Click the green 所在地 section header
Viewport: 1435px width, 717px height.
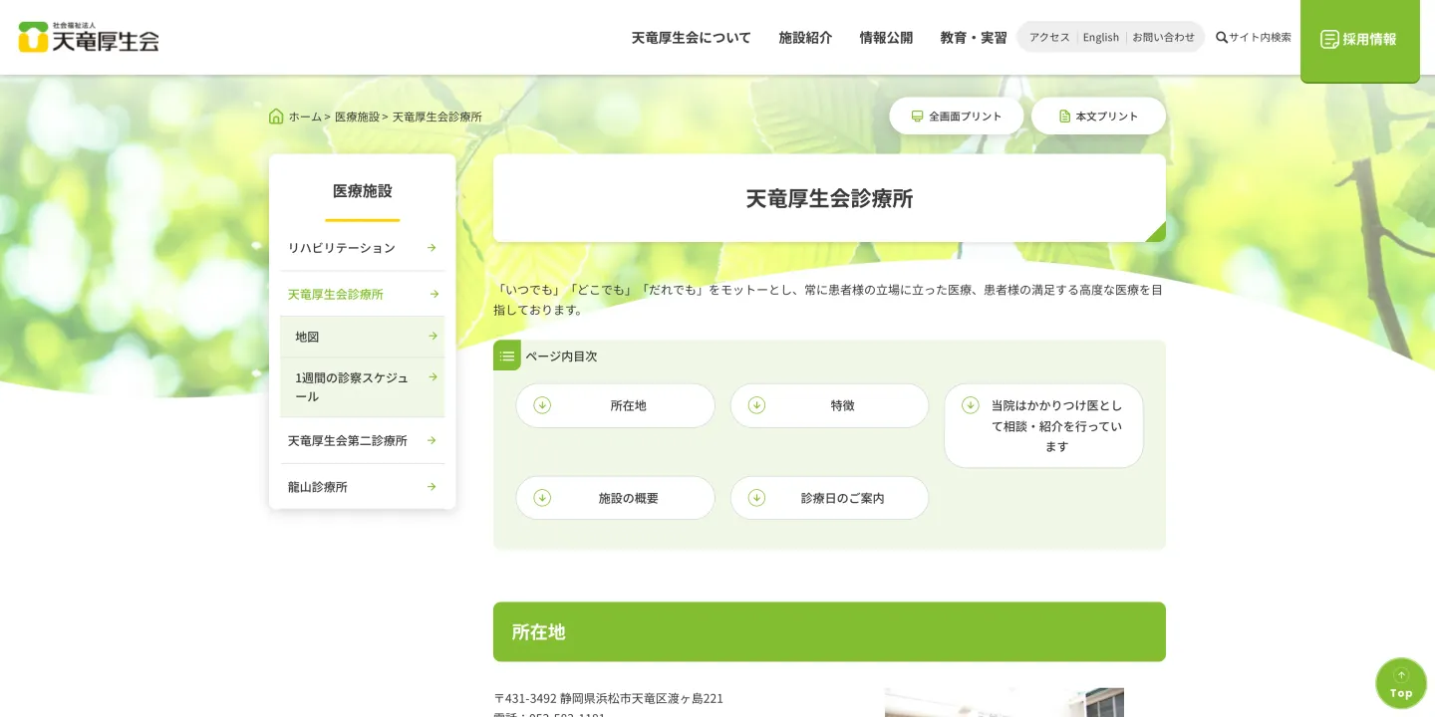click(x=829, y=631)
